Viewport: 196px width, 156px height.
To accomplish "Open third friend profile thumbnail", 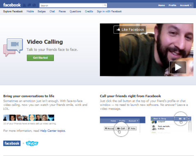I will [x=19, y=118].
